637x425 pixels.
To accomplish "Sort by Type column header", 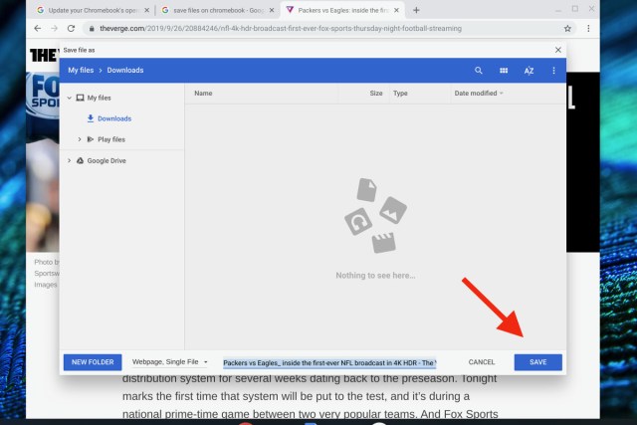I will click(400, 93).
